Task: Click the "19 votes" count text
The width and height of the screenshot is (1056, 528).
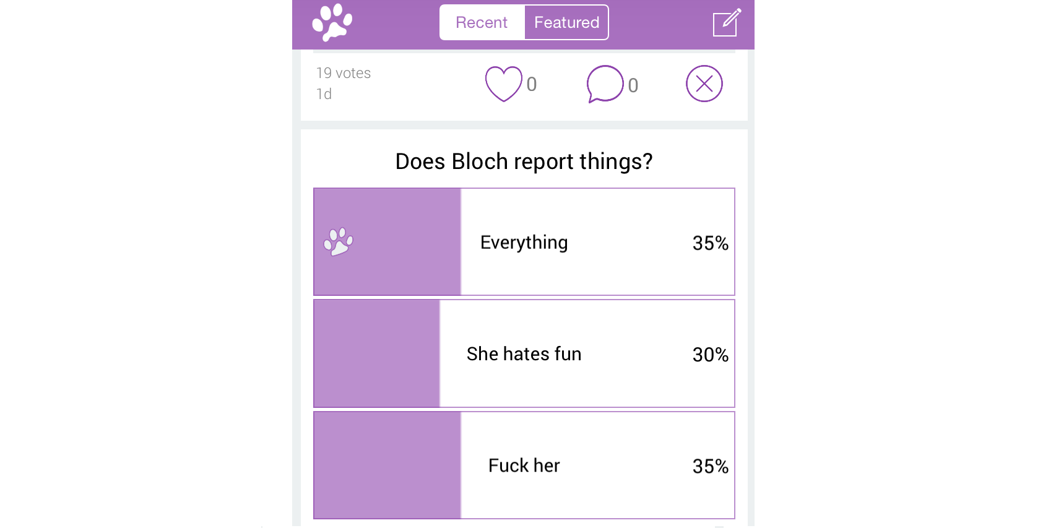Action: point(344,73)
